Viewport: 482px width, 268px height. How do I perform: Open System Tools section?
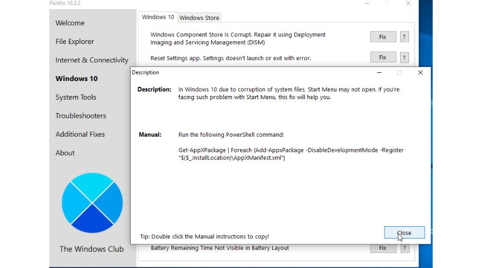click(76, 97)
